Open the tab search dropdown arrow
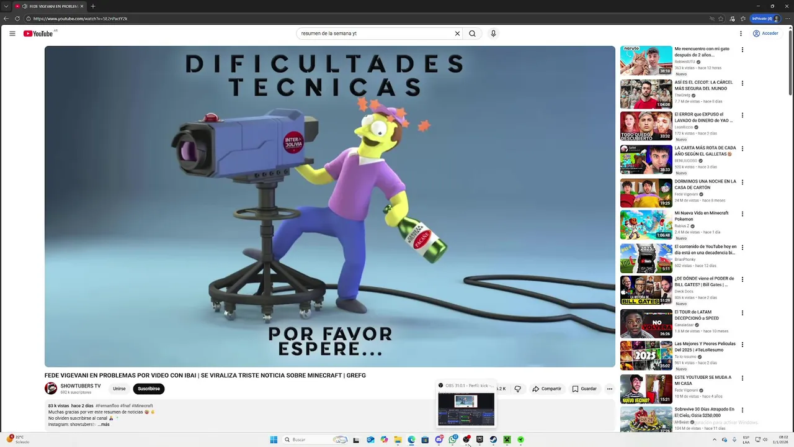Image resolution: width=794 pixels, height=447 pixels. (x=6, y=6)
